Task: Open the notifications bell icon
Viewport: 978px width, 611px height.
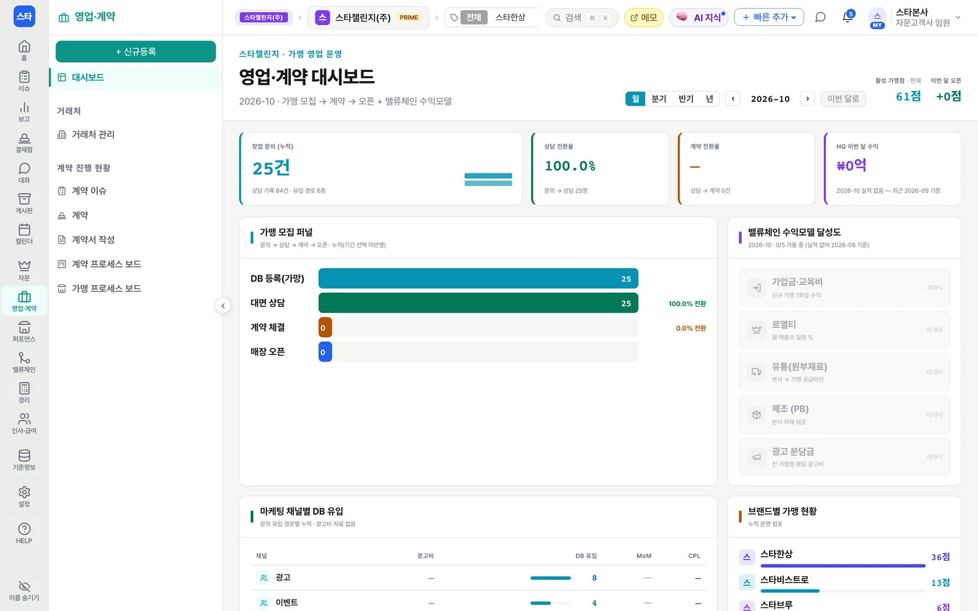Action: (847, 17)
